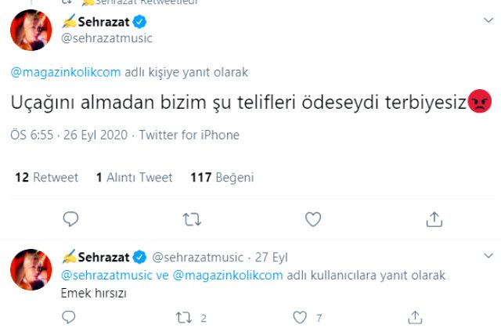View the 12 Retweet list

point(46,178)
